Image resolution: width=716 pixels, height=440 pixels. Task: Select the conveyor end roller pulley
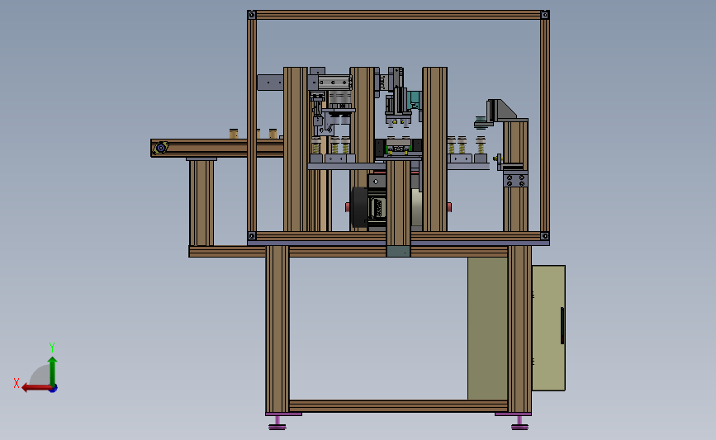point(161,148)
